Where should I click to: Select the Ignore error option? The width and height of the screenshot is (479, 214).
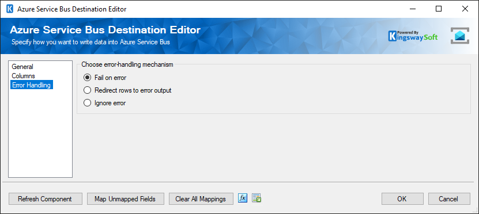click(x=105, y=103)
